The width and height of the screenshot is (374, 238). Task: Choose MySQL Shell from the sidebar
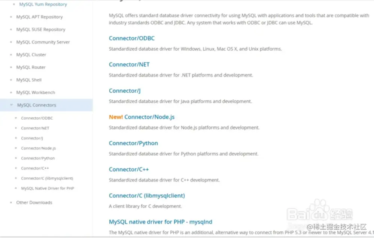(29, 80)
